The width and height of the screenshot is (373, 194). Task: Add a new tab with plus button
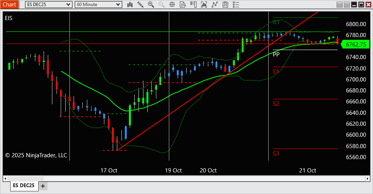click(x=43, y=186)
